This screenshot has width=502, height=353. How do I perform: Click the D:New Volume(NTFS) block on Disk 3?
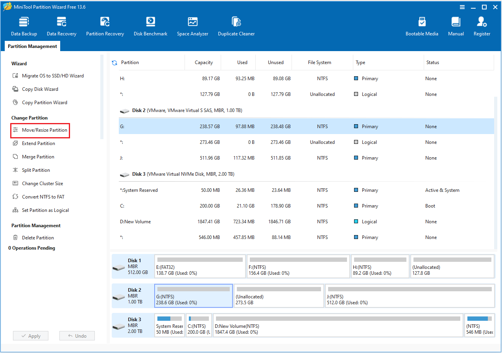(338, 325)
